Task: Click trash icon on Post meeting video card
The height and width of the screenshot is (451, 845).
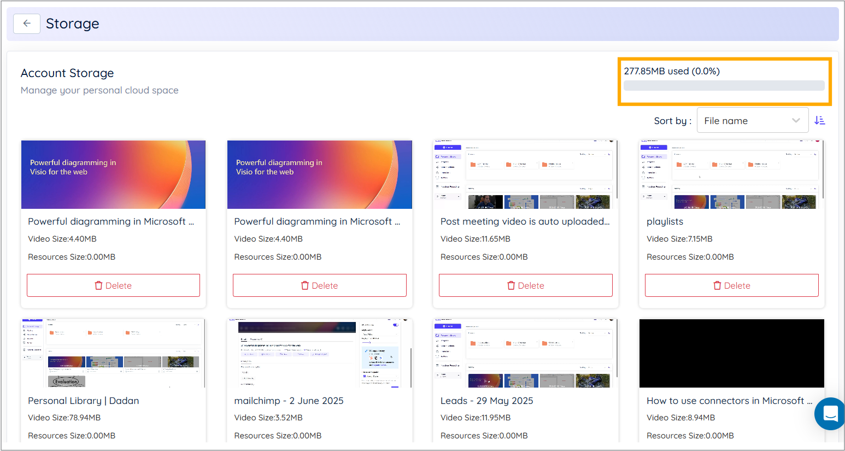Action: (511, 285)
